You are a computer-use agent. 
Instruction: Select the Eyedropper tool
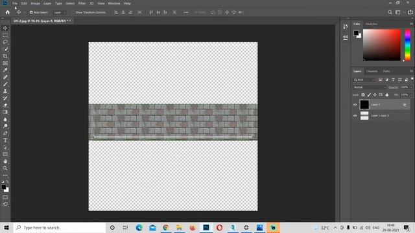(x=5, y=70)
